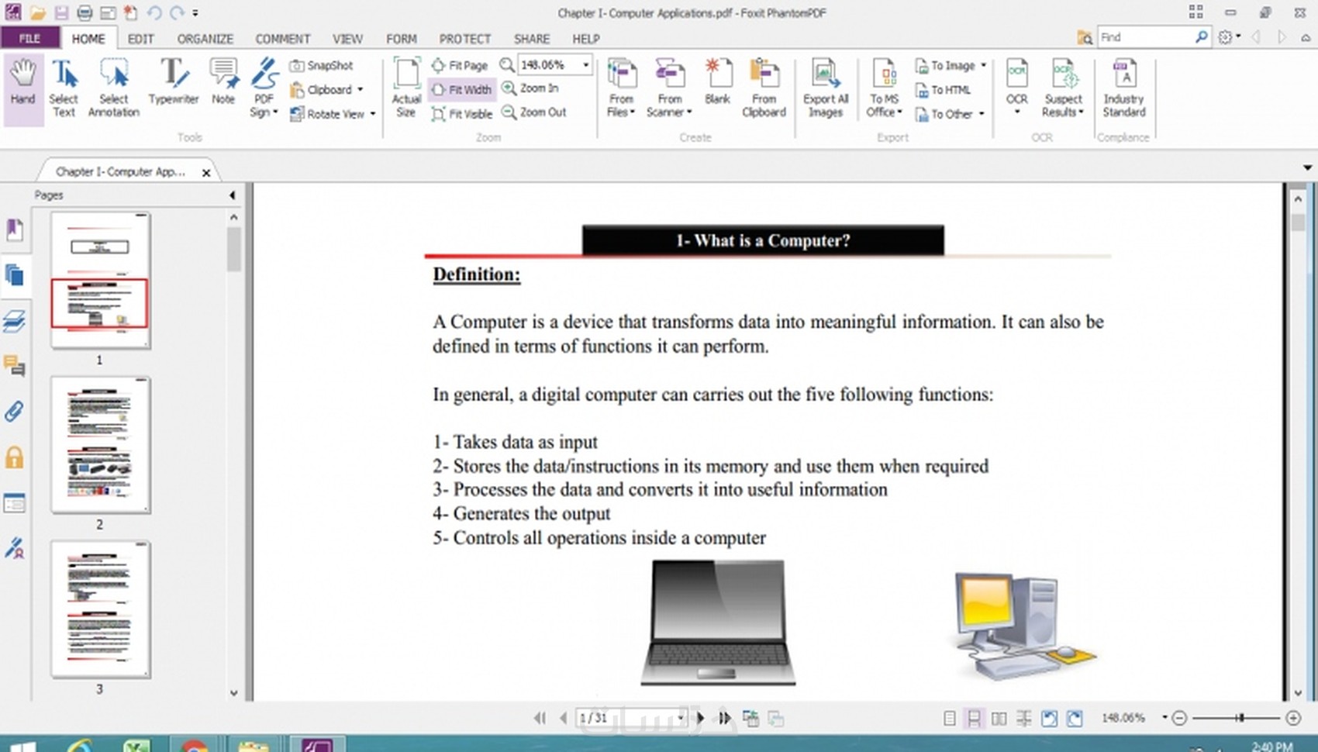Take a SnapShot of the page
The width and height of the screenshot is (1318, 752).
(322, 66)
